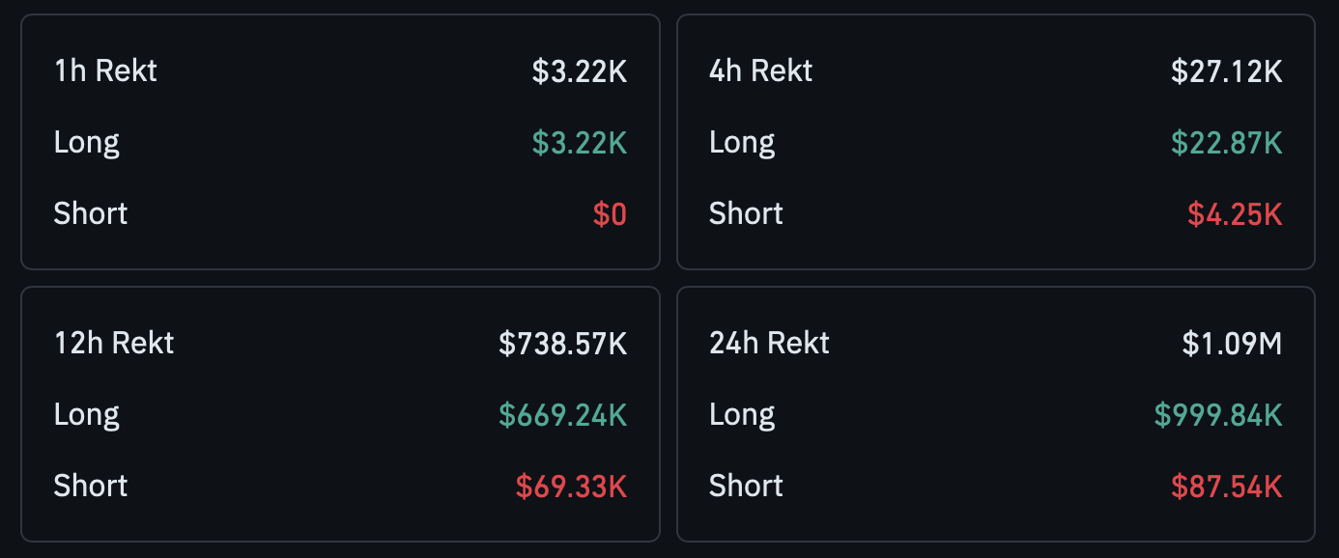Click the Short label in 4h card
The width and height of the screenshot is (1339, 558).
pyautogui.click(x=746, y=214)
